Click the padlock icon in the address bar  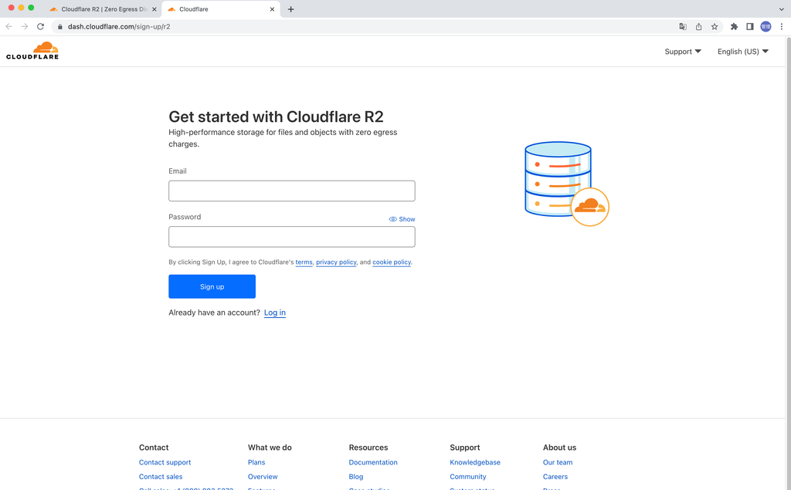[x=59, y=25]
